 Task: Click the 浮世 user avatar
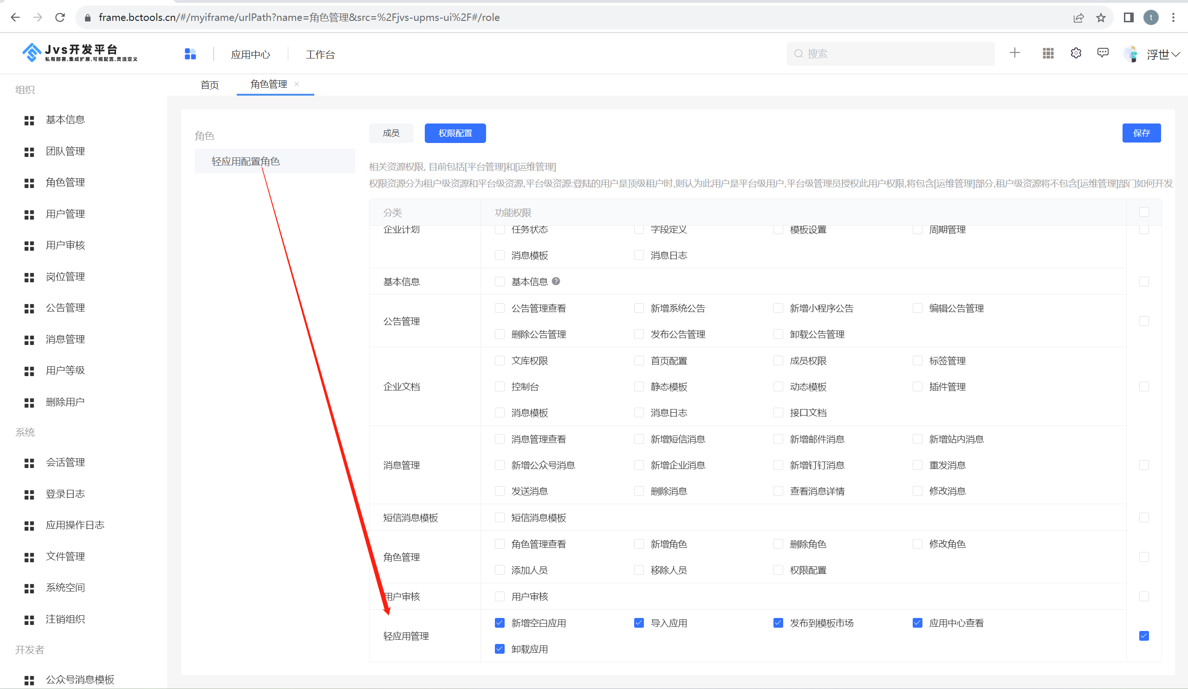coord(1131,54)
